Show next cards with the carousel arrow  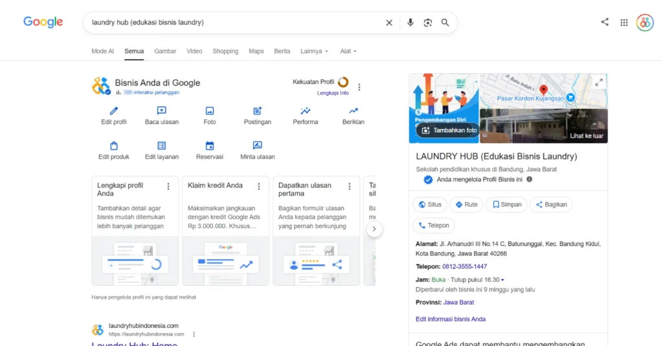click(x=374, y=229)
